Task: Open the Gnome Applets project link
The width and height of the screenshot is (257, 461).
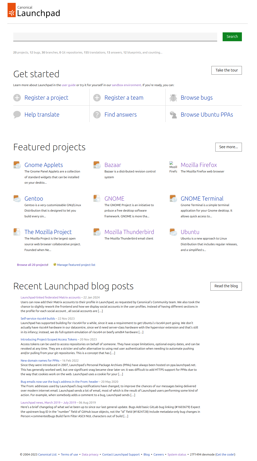Action: [x=44, y=165]
